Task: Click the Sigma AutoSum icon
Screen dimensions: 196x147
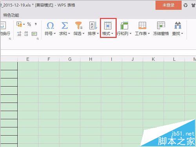Action: 65,25
